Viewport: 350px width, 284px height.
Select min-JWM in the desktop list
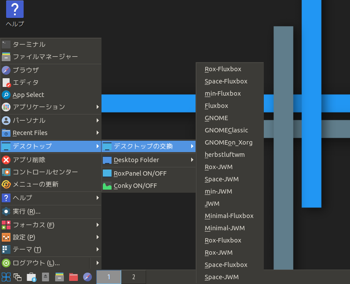230,191
